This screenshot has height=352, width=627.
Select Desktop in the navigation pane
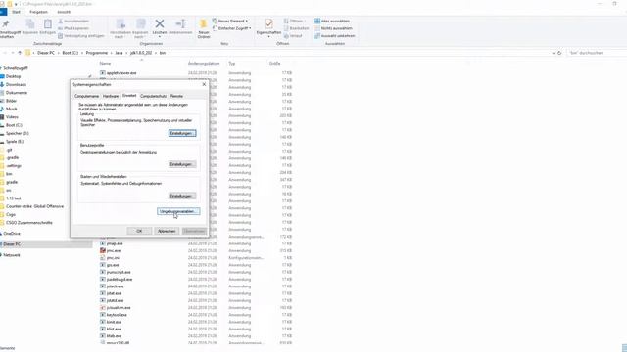(13, 76)
